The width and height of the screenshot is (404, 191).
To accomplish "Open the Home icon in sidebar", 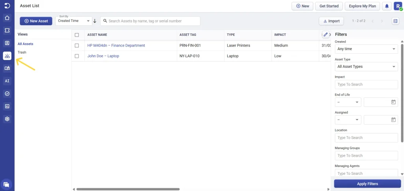I will 7,18.
